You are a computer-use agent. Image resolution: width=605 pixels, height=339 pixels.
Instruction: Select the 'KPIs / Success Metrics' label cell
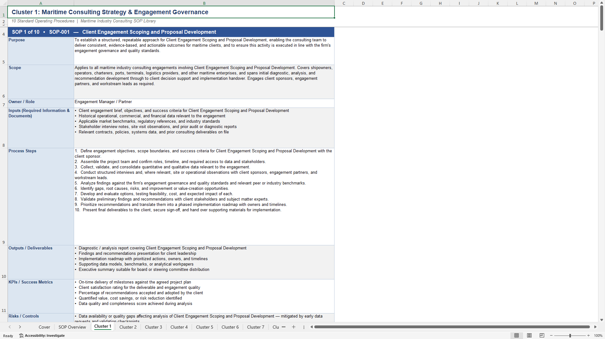(41, 296)
